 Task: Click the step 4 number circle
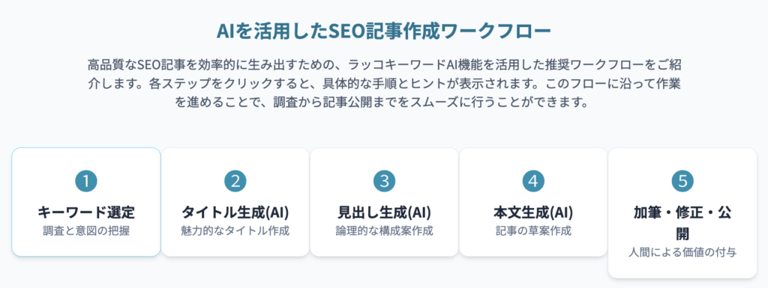tap(533, 181)
